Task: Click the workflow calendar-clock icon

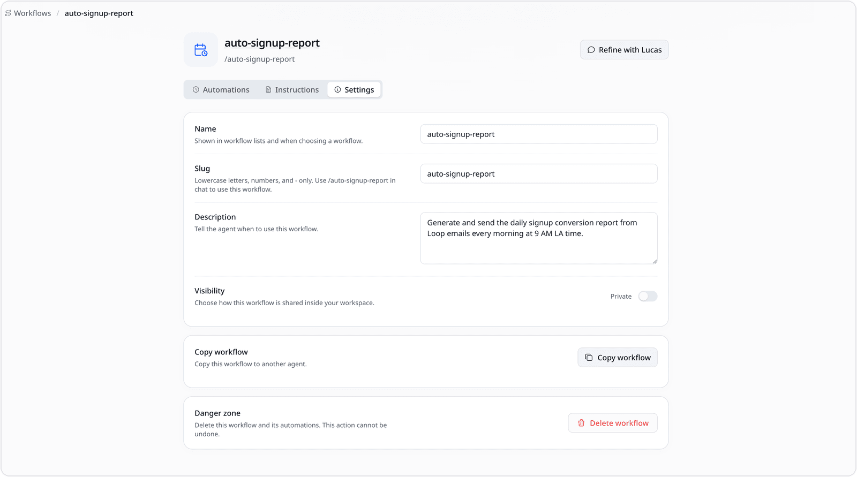Action: click(x=201, y=50)
